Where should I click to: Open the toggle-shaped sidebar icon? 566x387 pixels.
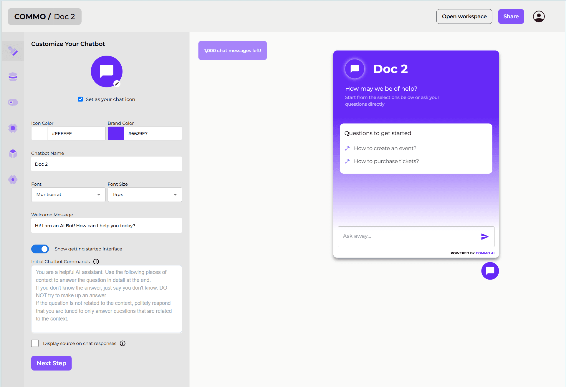[x=13, y=102]
